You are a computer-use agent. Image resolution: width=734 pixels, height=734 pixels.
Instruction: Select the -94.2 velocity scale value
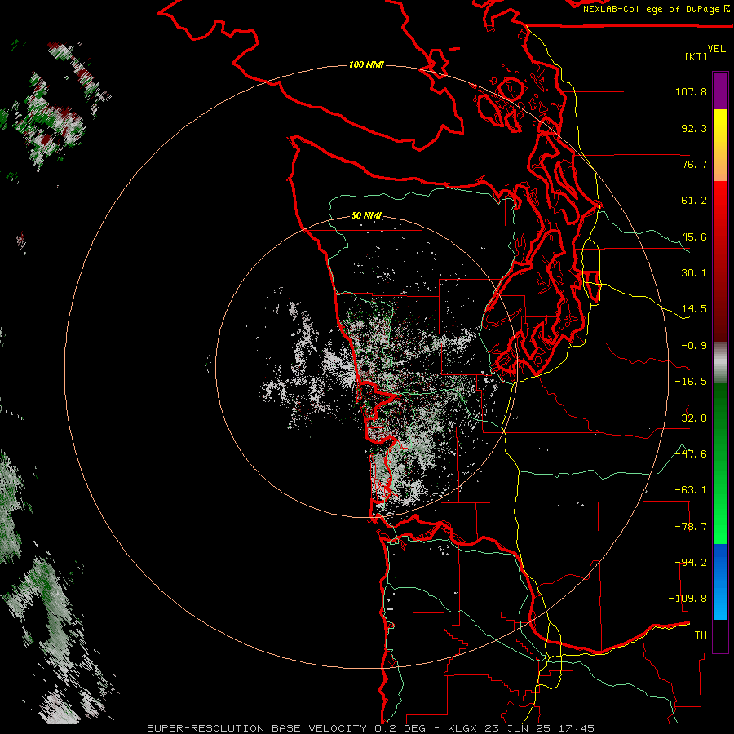691,563
